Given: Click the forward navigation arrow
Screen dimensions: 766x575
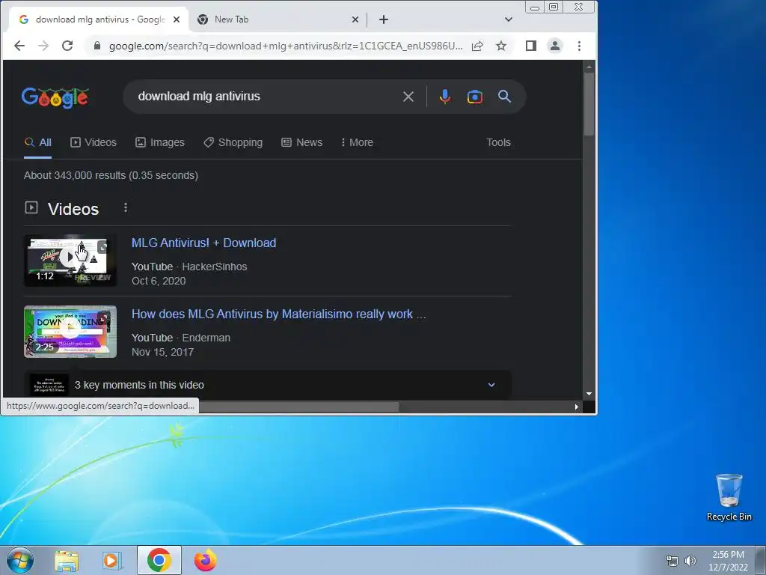Looking at the screenshot, I should tap(43, 46).
